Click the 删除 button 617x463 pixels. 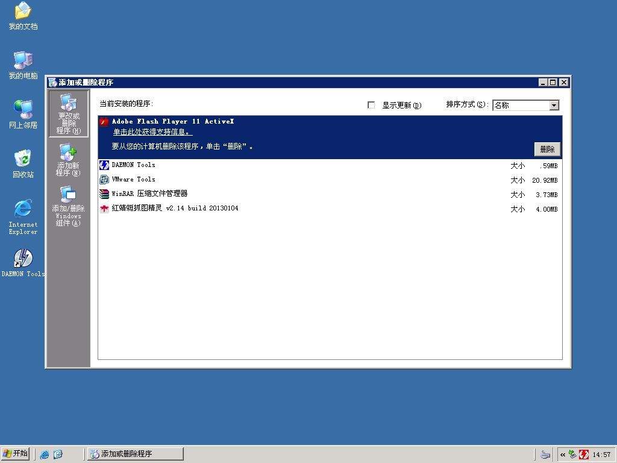click(547, 150)
